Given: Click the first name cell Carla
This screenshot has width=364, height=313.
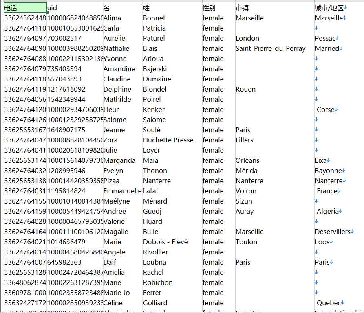Looking at the screenshot, I should click(123, 28).
